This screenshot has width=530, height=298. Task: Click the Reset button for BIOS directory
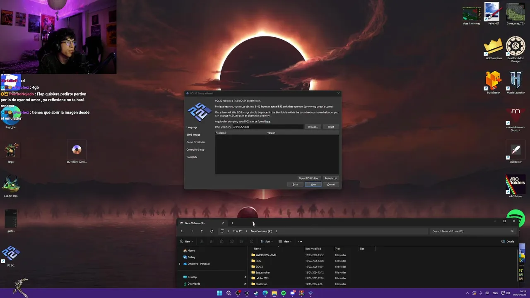[x=331, y=127]
